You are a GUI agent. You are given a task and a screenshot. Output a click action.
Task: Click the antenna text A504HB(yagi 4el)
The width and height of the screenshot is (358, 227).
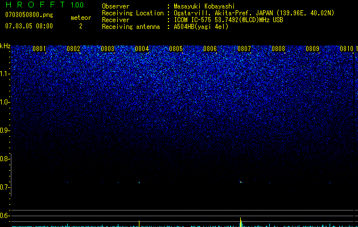coord(201,27)
